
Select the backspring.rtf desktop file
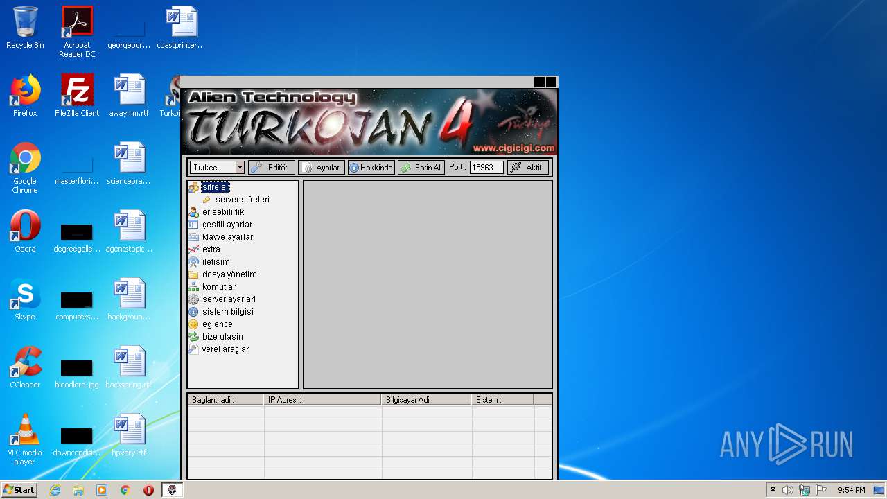pyautogui.click(x=129, y=367)
